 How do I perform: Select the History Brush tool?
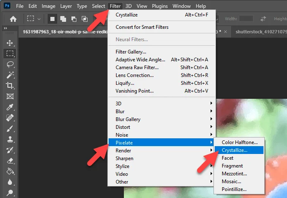coord(10,150)
